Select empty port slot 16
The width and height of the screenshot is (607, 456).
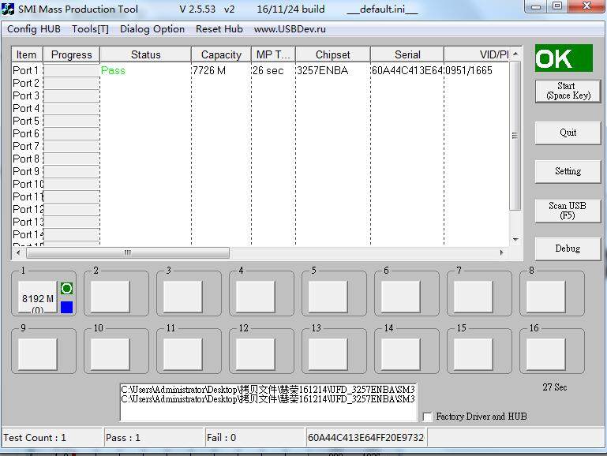[x=546, y=354]
